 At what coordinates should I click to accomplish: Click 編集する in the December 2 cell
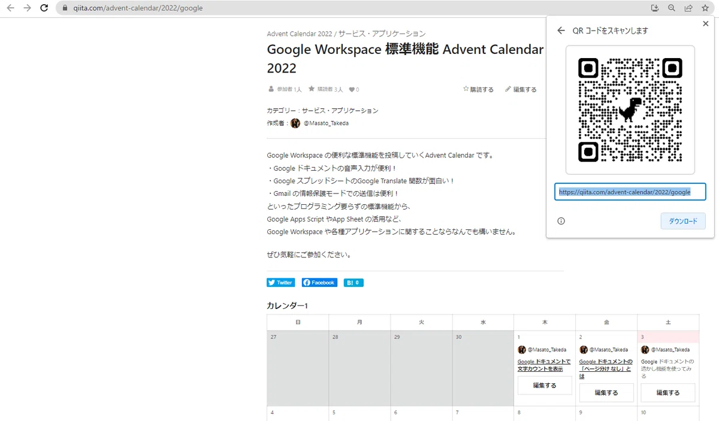tap(606, 393)
